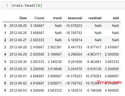Screen dimensions: 125x96
Task: Click row index 0
Action: pos(5,26)
